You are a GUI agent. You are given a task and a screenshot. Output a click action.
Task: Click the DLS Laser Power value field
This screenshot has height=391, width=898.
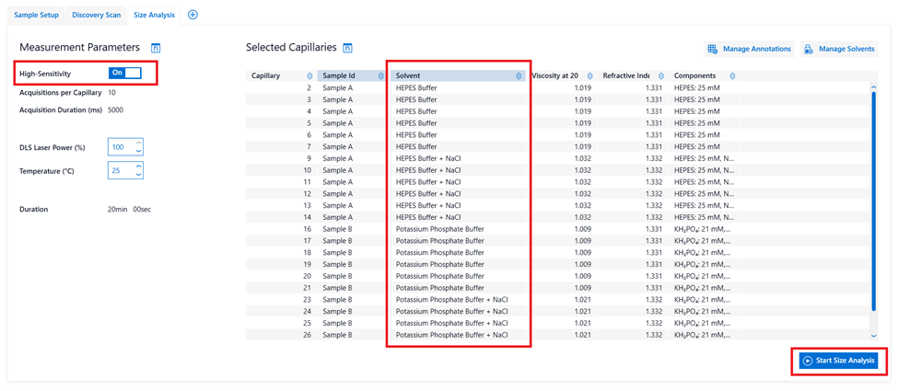pos(120,147)
